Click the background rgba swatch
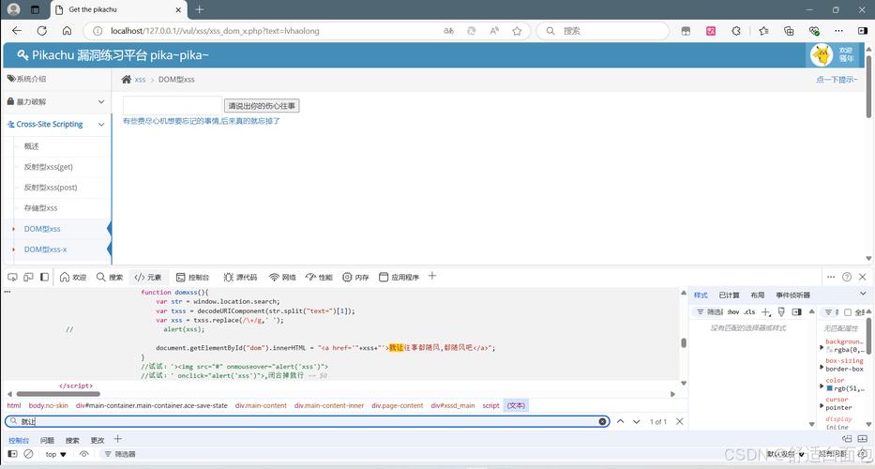This screenshot has height=469, width=875. (830, 350)
